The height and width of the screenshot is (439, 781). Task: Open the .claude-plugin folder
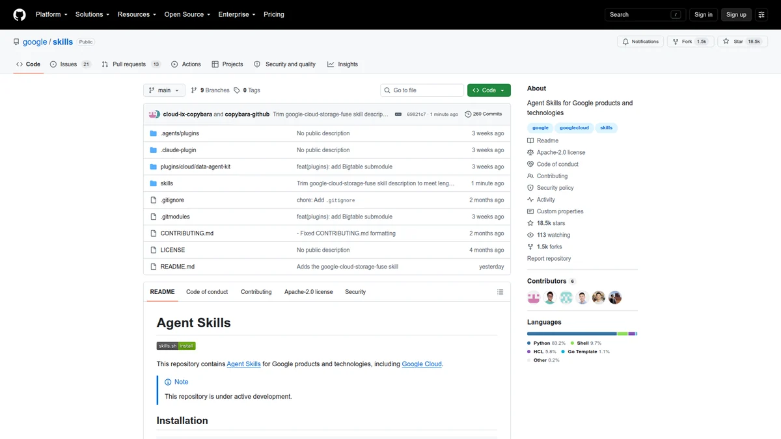(178, 150)
